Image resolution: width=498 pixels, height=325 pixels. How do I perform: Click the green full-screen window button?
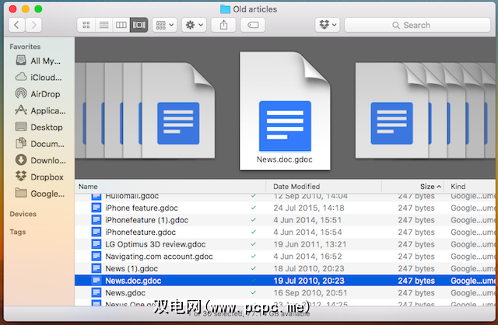(x=38, y=9)
